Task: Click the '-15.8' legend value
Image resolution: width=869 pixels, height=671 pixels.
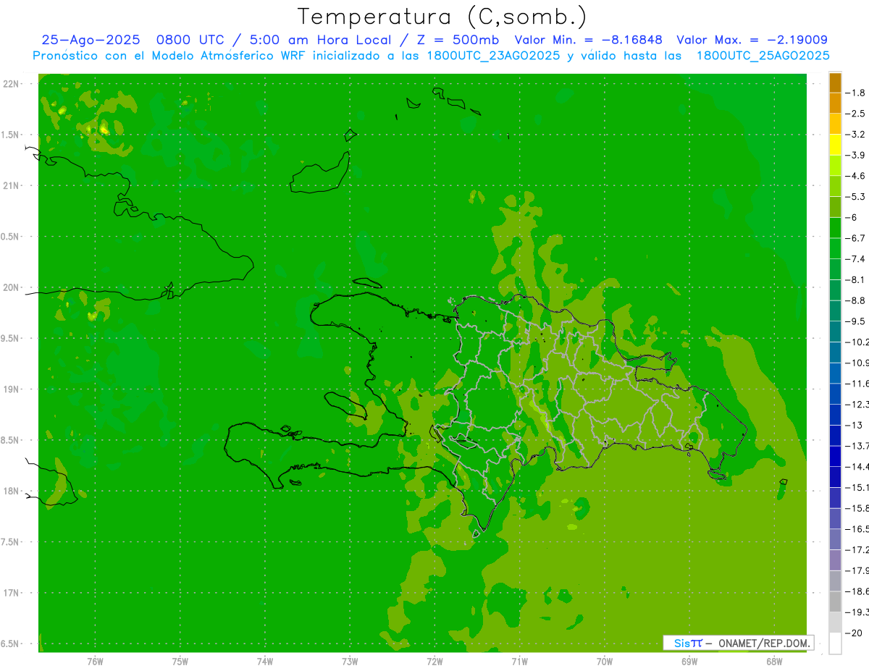Action: [857, 508]
